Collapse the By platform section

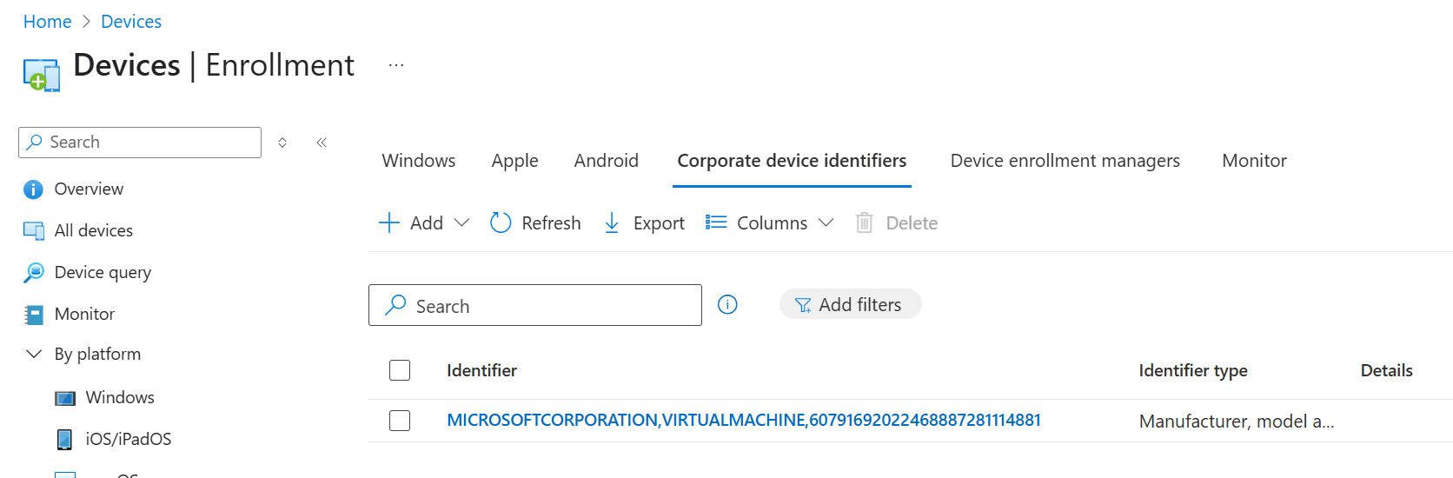click(x=34, y=354)
